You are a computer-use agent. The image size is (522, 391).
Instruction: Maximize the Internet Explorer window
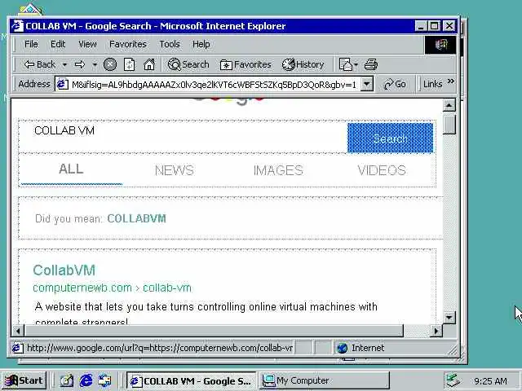[x=434, y=26]
